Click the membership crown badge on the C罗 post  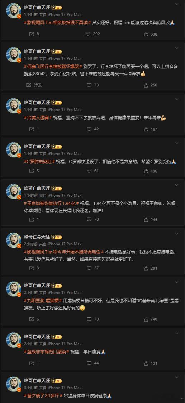coord(56,147)
